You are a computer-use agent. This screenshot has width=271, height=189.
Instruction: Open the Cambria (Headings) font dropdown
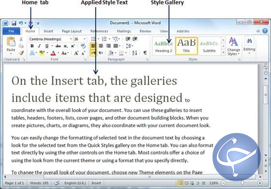pyautogui.click(x=71, y=39)
